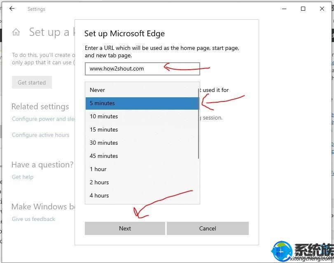This screenshot has width=334, height=263.
Task: Select 1 hour option
Action: tap(142, 169)
